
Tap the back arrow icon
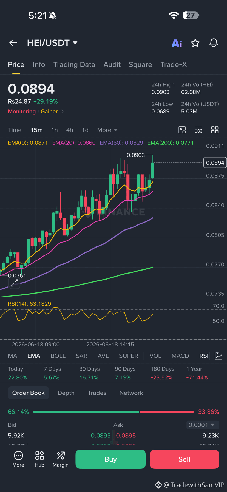coord(13,43)
